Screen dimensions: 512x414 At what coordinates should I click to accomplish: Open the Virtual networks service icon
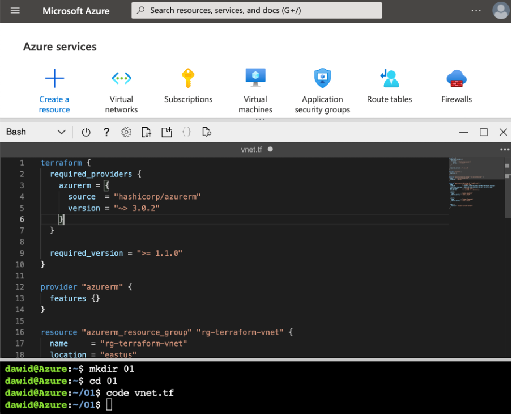click(x=121, y=78)
